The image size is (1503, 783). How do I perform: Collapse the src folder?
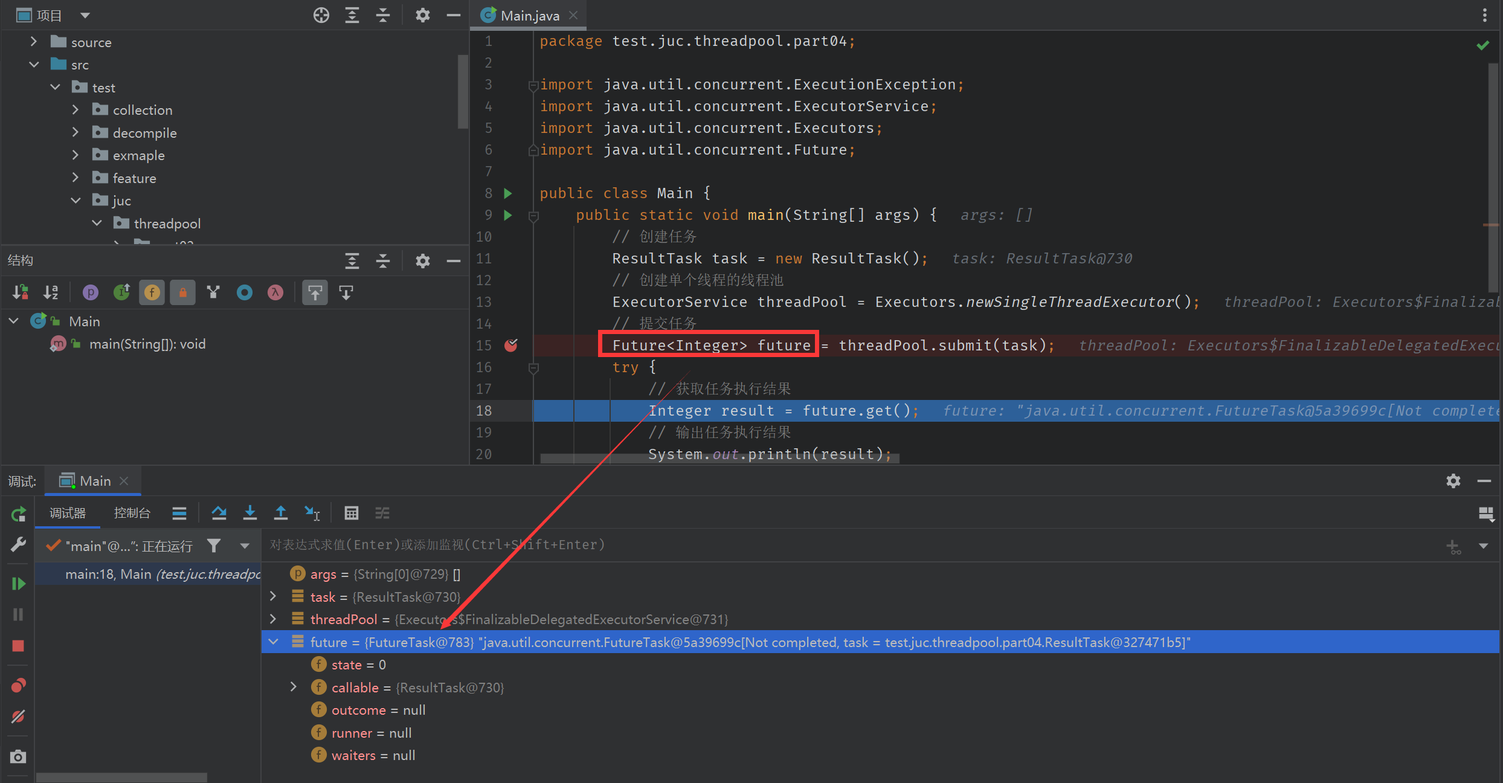pyautogui.click(x=34, y=64)
